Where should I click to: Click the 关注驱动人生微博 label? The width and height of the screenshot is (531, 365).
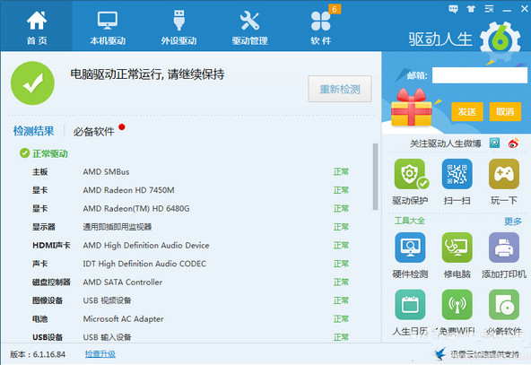point(445,143)
